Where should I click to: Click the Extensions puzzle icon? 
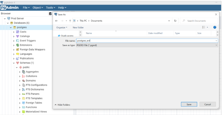(18, 45)
